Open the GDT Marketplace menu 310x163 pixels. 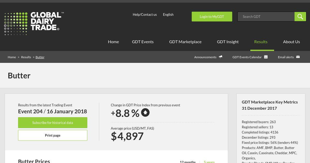pyautogui.click(x=185, y=42)
